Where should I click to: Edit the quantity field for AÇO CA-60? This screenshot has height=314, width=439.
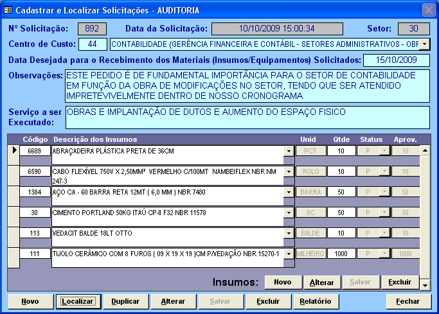[x=340, y=193]
